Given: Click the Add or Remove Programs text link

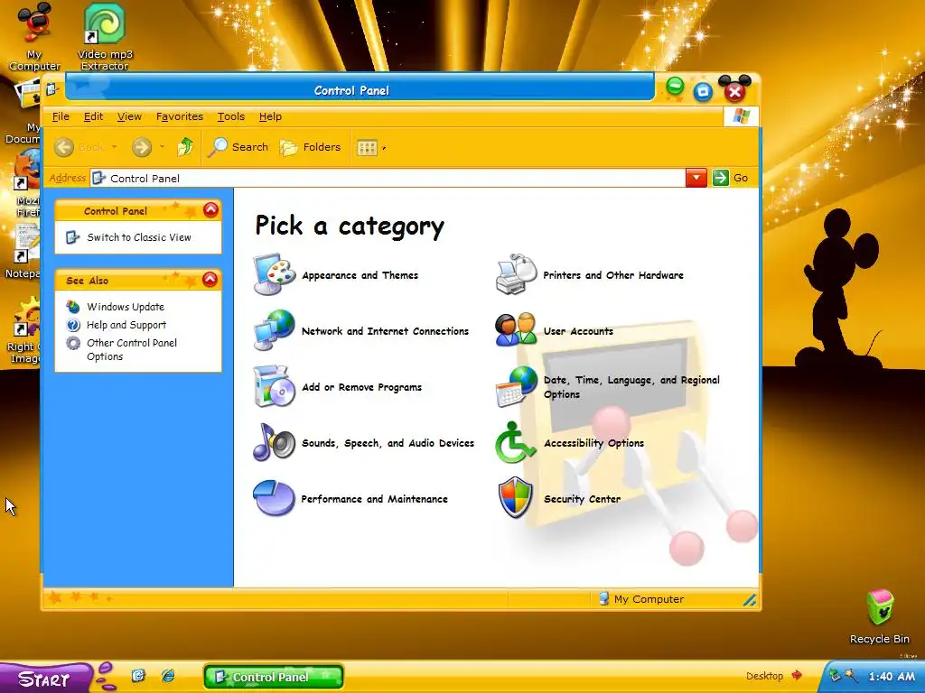Looking at the screenshot, I should (361, 387).
